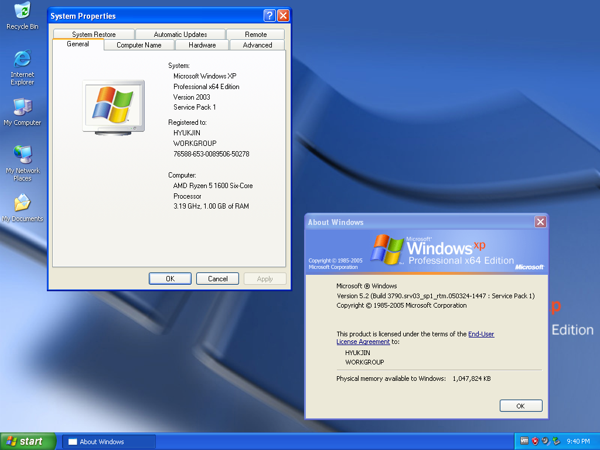Click the Windows XP banner logo in About dialog
Viewport: 600px width, 450px height.
click(x=442, y=250)
